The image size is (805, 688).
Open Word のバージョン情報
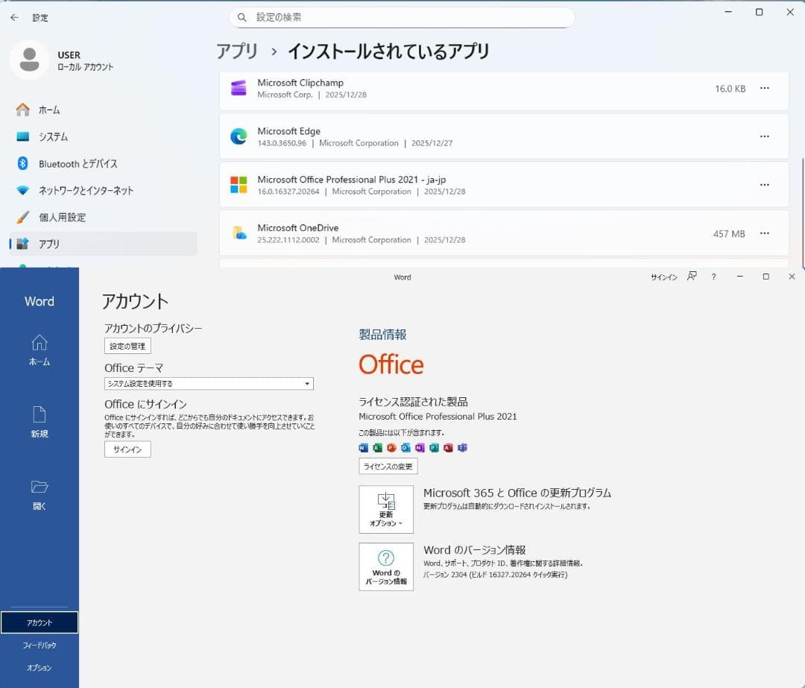386,567
